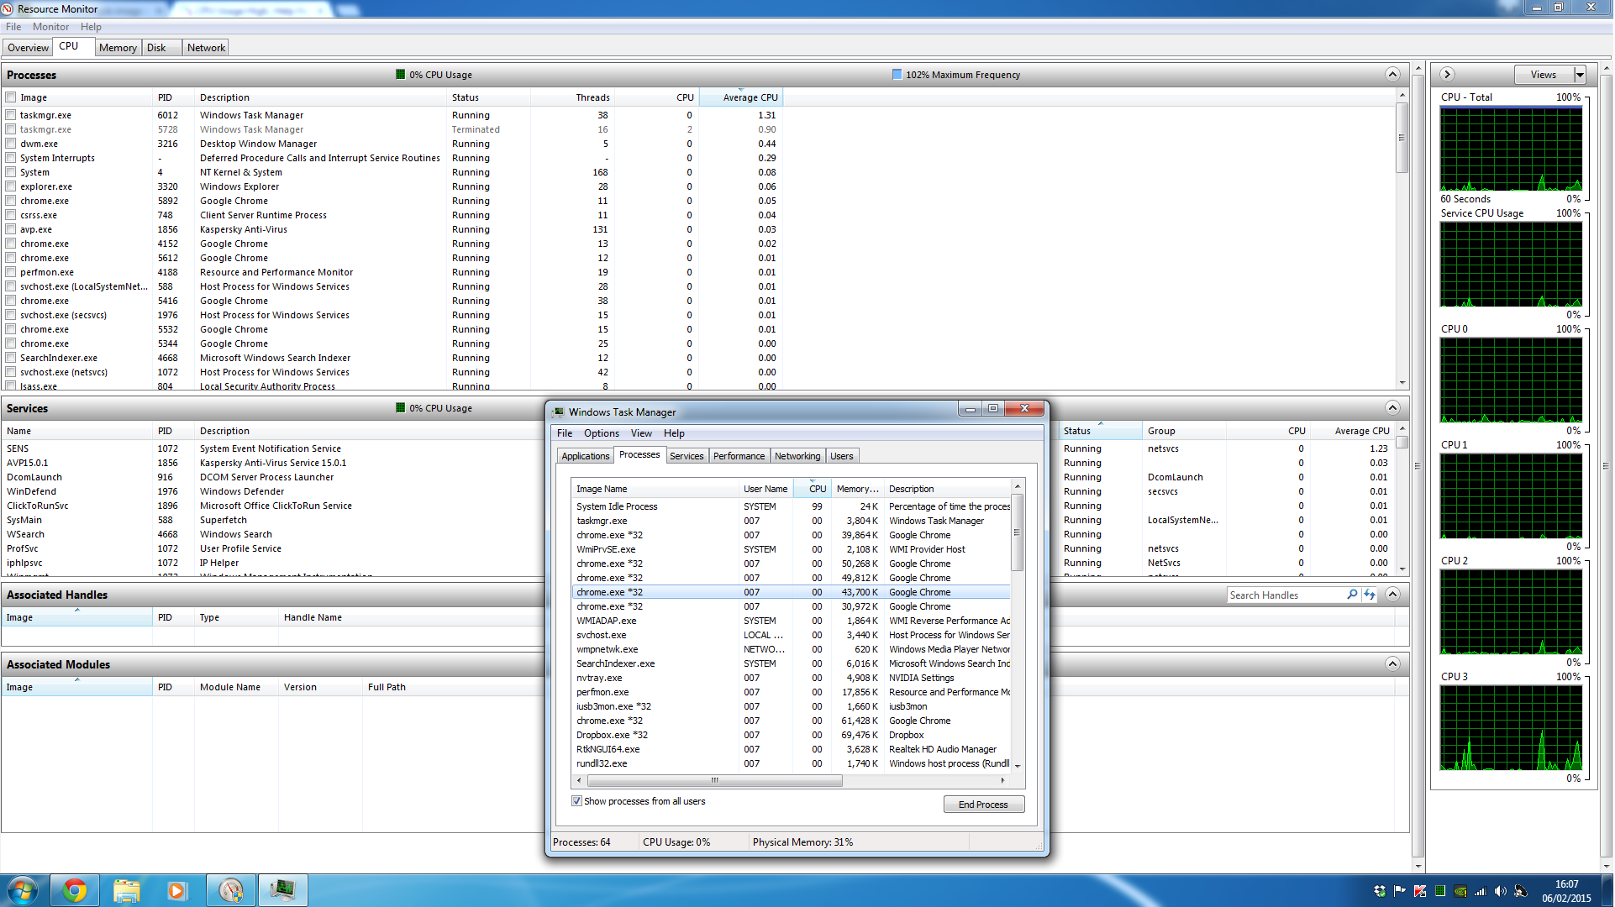Open Dropbox tray icon
1615x907 pixels.
pyautogui.click(x=1379, y=891)
